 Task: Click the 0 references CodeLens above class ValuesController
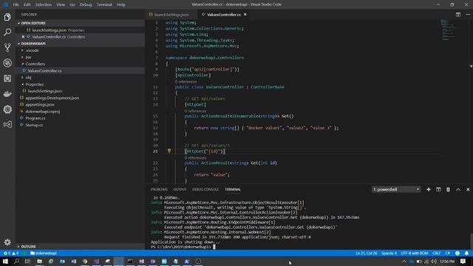[x=186, y=82]
